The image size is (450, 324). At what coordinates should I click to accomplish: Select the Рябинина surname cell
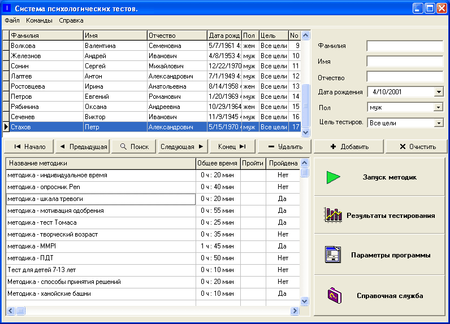(x=46, y=107)
